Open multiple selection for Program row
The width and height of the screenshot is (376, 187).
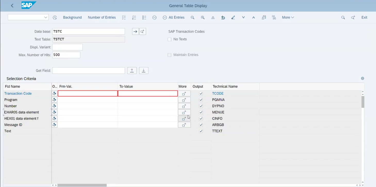pos(184,100)
